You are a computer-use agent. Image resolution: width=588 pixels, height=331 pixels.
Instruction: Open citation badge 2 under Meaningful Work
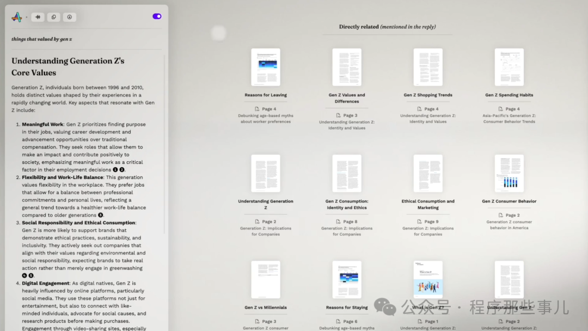click(121, 170)
